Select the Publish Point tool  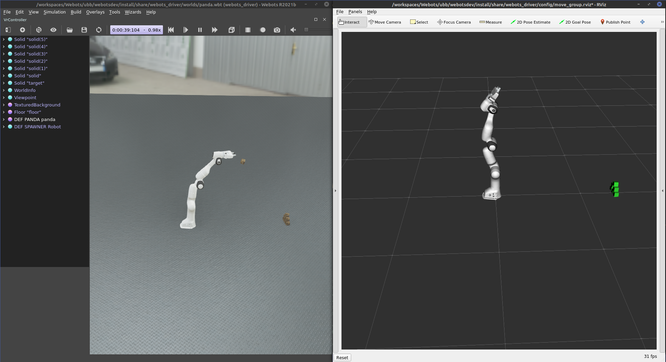click(615, 22)
